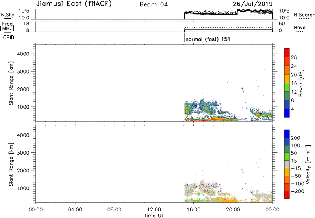Click the red high-power echo band near 16:00

(198, 120)
